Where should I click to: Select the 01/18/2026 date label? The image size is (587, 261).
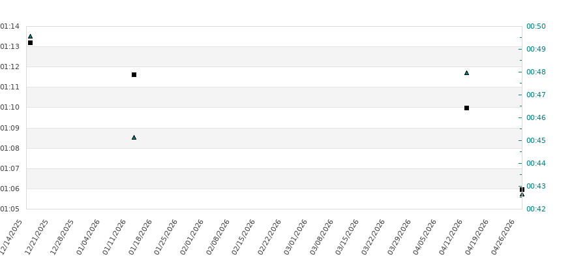(x=142, y=236)
